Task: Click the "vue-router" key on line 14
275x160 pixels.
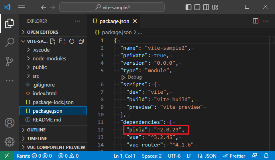Action: (145, 145)
